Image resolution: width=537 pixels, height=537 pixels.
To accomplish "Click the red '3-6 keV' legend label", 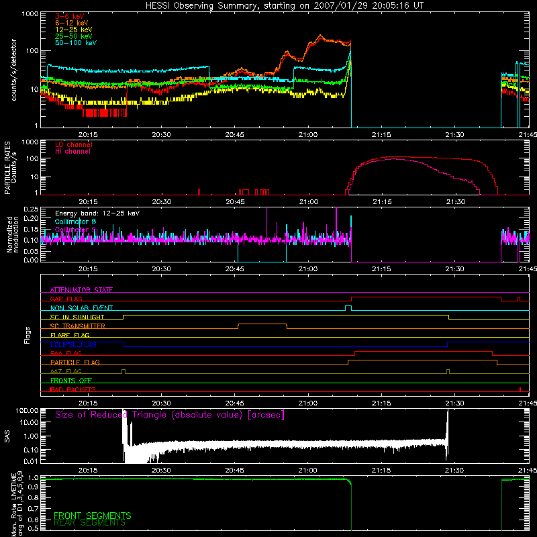I will [x=69, y=16].
